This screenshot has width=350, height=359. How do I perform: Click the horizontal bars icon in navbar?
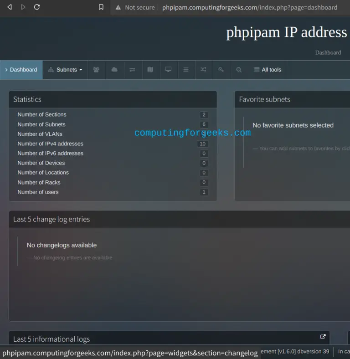click(x=186, y=70)
